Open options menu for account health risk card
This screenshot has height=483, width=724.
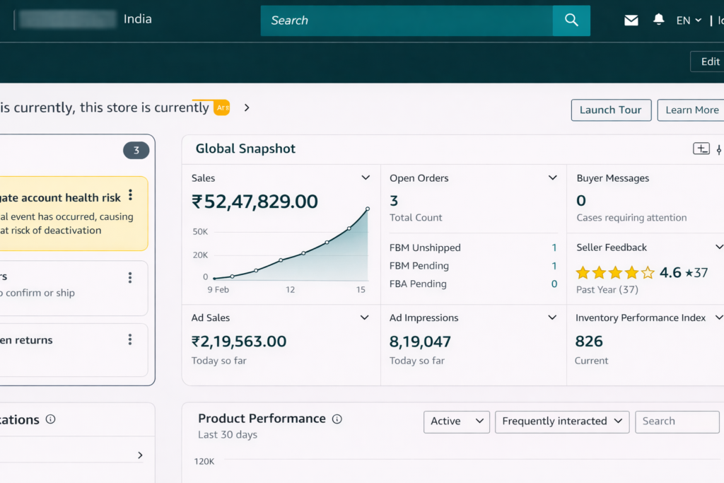pos(130,196)
